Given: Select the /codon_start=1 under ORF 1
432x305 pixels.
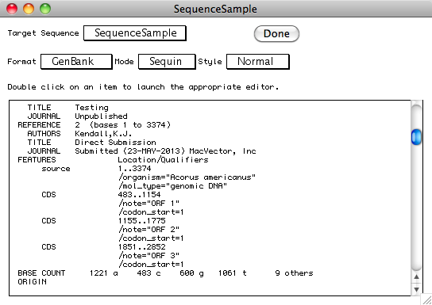Looking at the screenshot, I should tap(151, 212).
